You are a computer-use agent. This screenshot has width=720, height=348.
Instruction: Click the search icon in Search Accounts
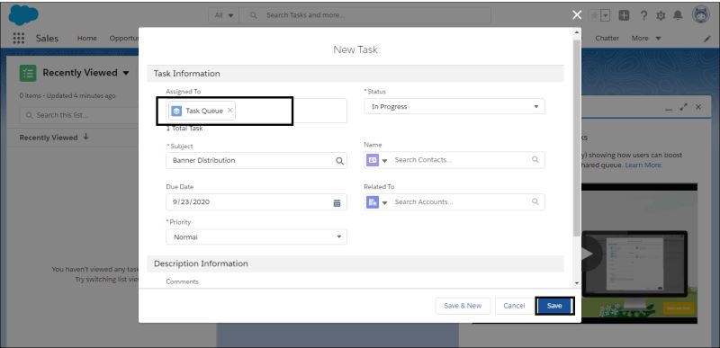535,201
